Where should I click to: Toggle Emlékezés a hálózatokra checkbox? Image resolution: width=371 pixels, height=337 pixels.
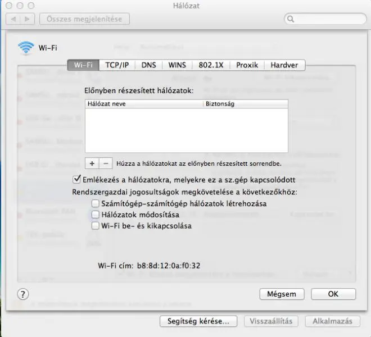pyautogui.click(x=77, y=180)
